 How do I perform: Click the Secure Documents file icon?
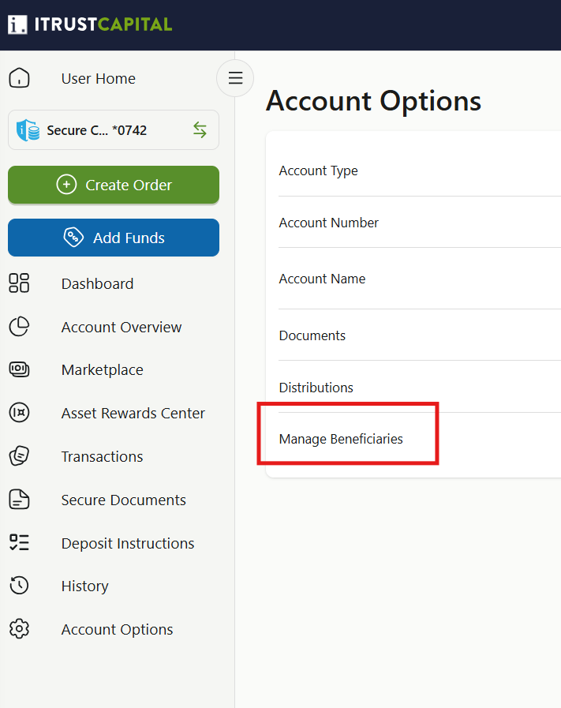coord(19,500)
